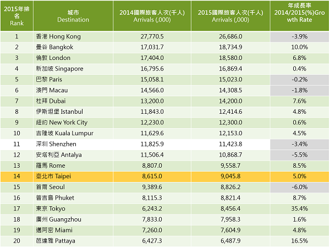Click Antalya's 2015 value 10,868.7
The image size is (330, 248).
(x=230, y=155)
